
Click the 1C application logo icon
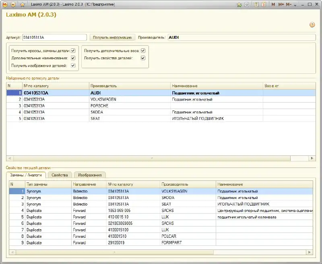[5, 4]
